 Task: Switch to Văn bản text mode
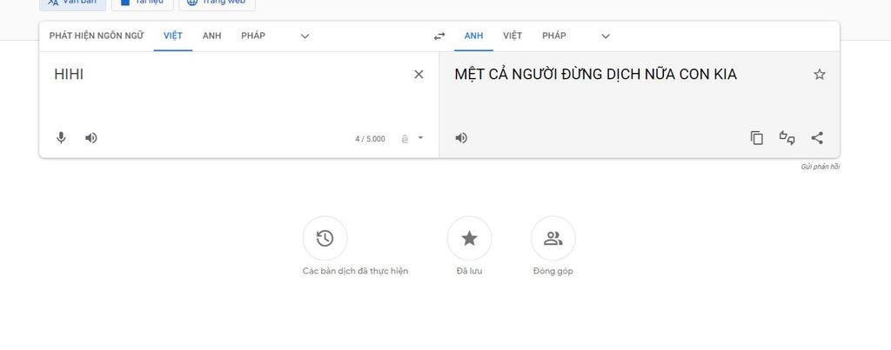73,3
